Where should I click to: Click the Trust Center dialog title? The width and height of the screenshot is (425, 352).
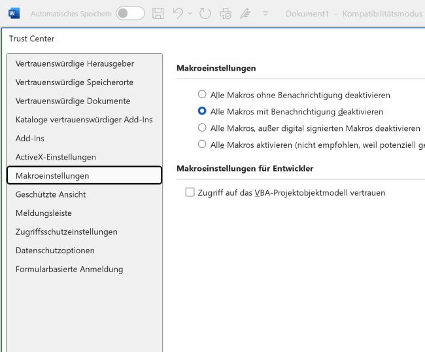[32, 39]
